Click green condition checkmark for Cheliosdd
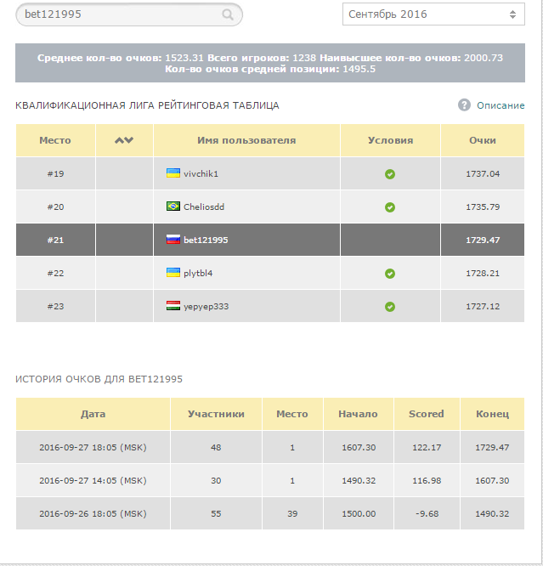 (x=390, y=207)
